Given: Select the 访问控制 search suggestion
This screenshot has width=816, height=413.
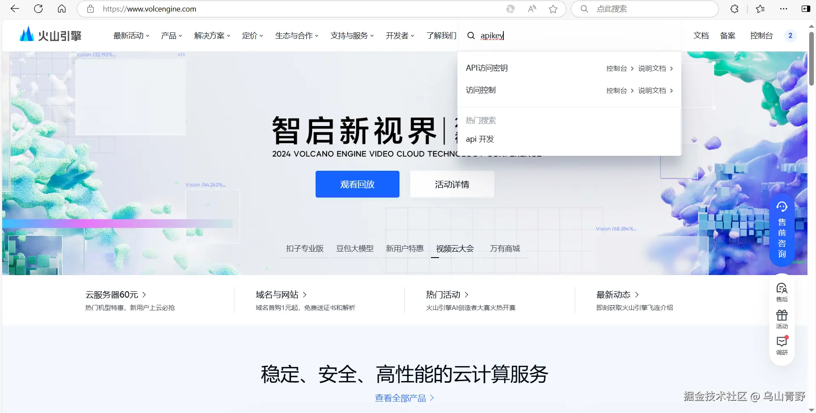Looking at the screenshot, I should click(481, 90).
